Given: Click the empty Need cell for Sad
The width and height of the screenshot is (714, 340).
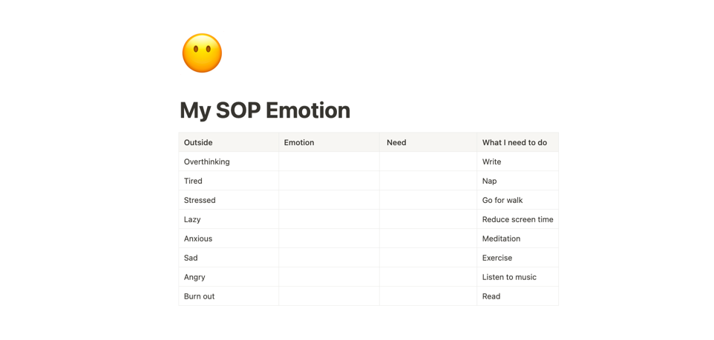Looking at the screenshot, I should [428, 258].
